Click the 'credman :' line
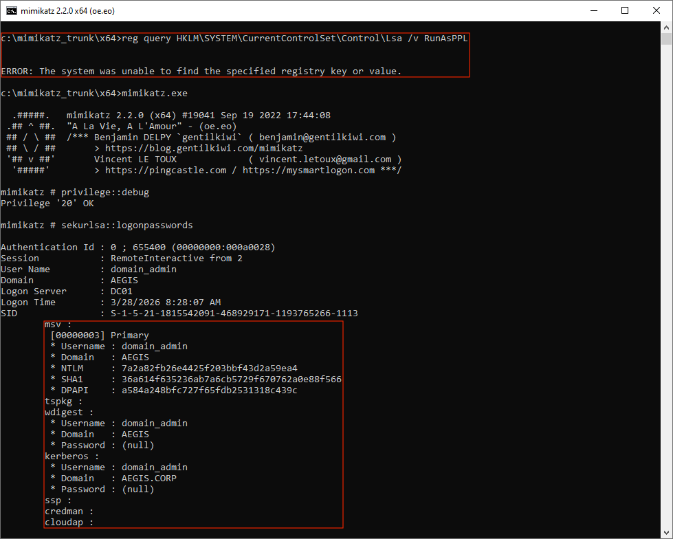This screenshot has height=539, width=673. tap(69, 511)
